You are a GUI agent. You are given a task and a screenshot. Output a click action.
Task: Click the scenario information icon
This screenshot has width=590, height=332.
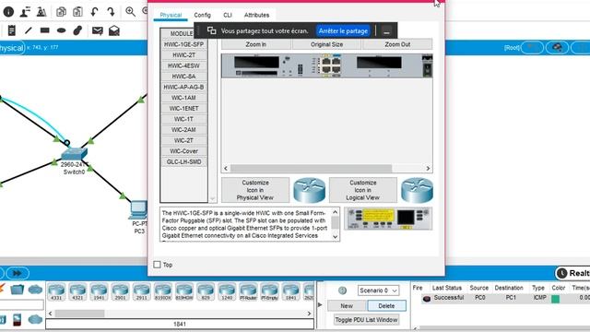click(342, 290)
